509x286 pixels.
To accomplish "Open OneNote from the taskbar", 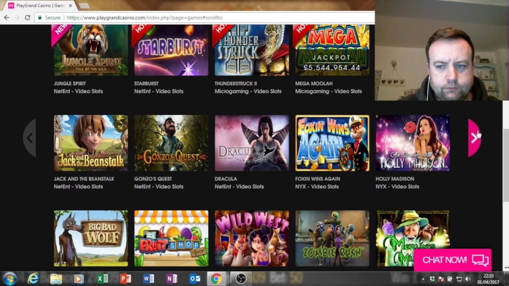I will point(171,279).
